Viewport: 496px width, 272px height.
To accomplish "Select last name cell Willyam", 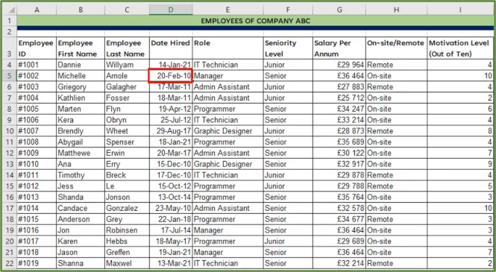I will click(127, 65).
